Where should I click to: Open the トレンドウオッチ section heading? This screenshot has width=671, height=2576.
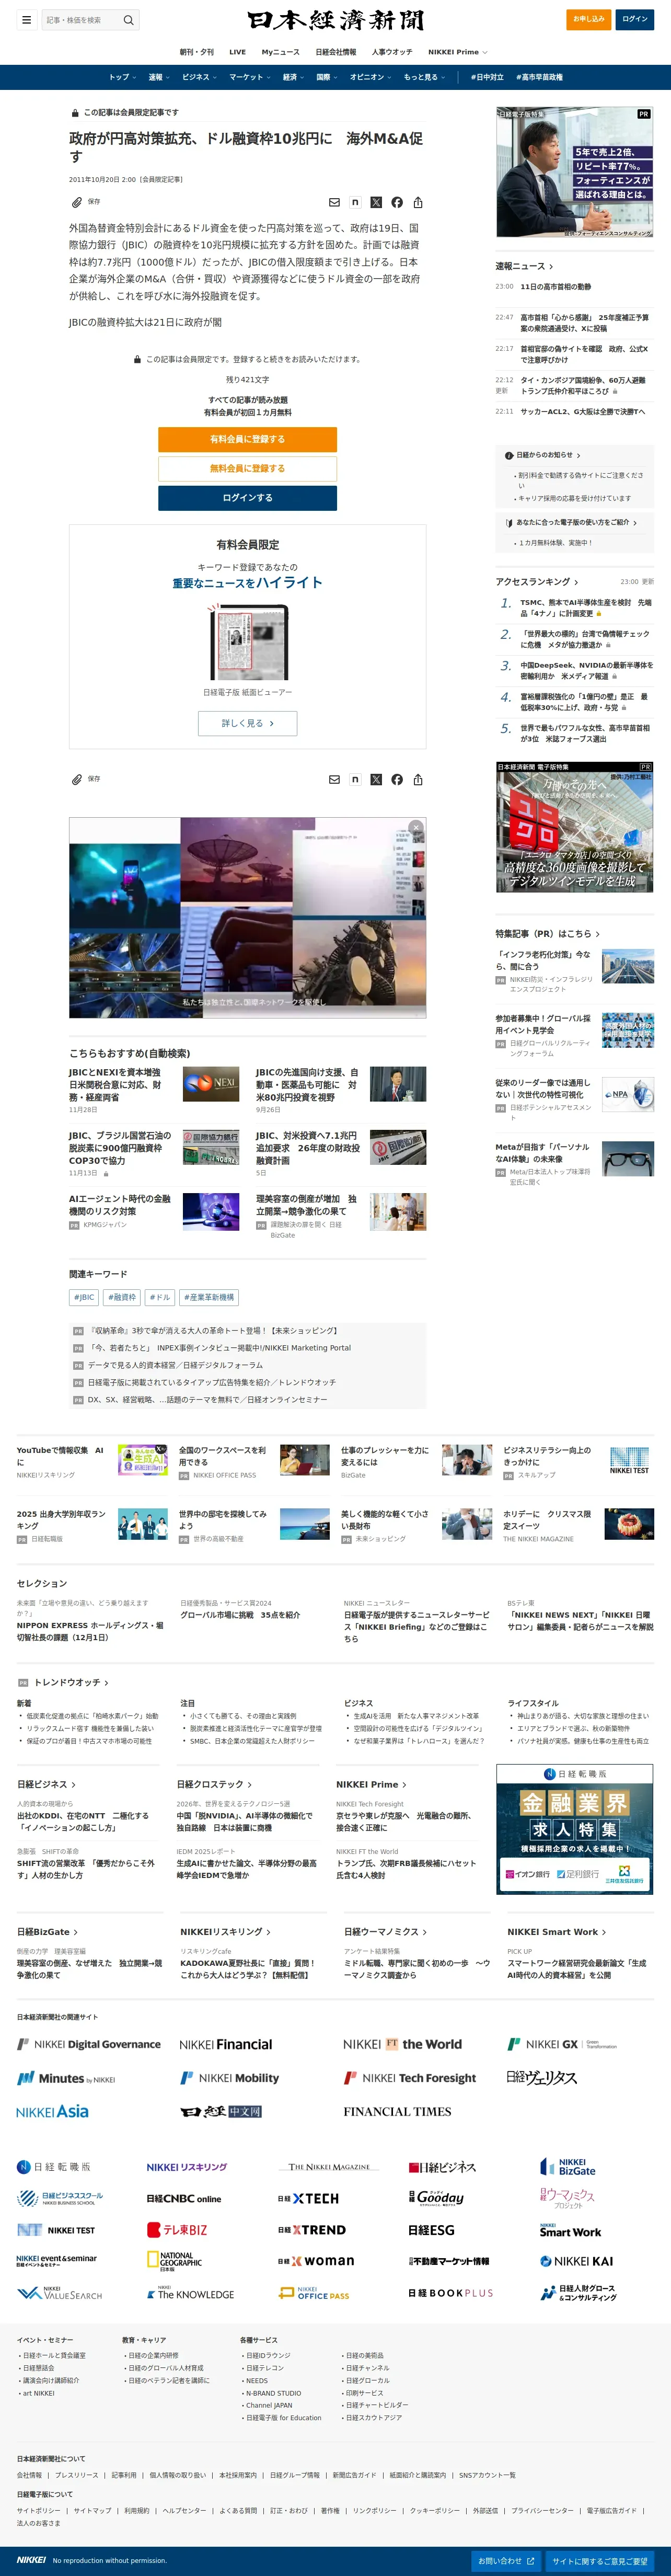click(71, 1682)
